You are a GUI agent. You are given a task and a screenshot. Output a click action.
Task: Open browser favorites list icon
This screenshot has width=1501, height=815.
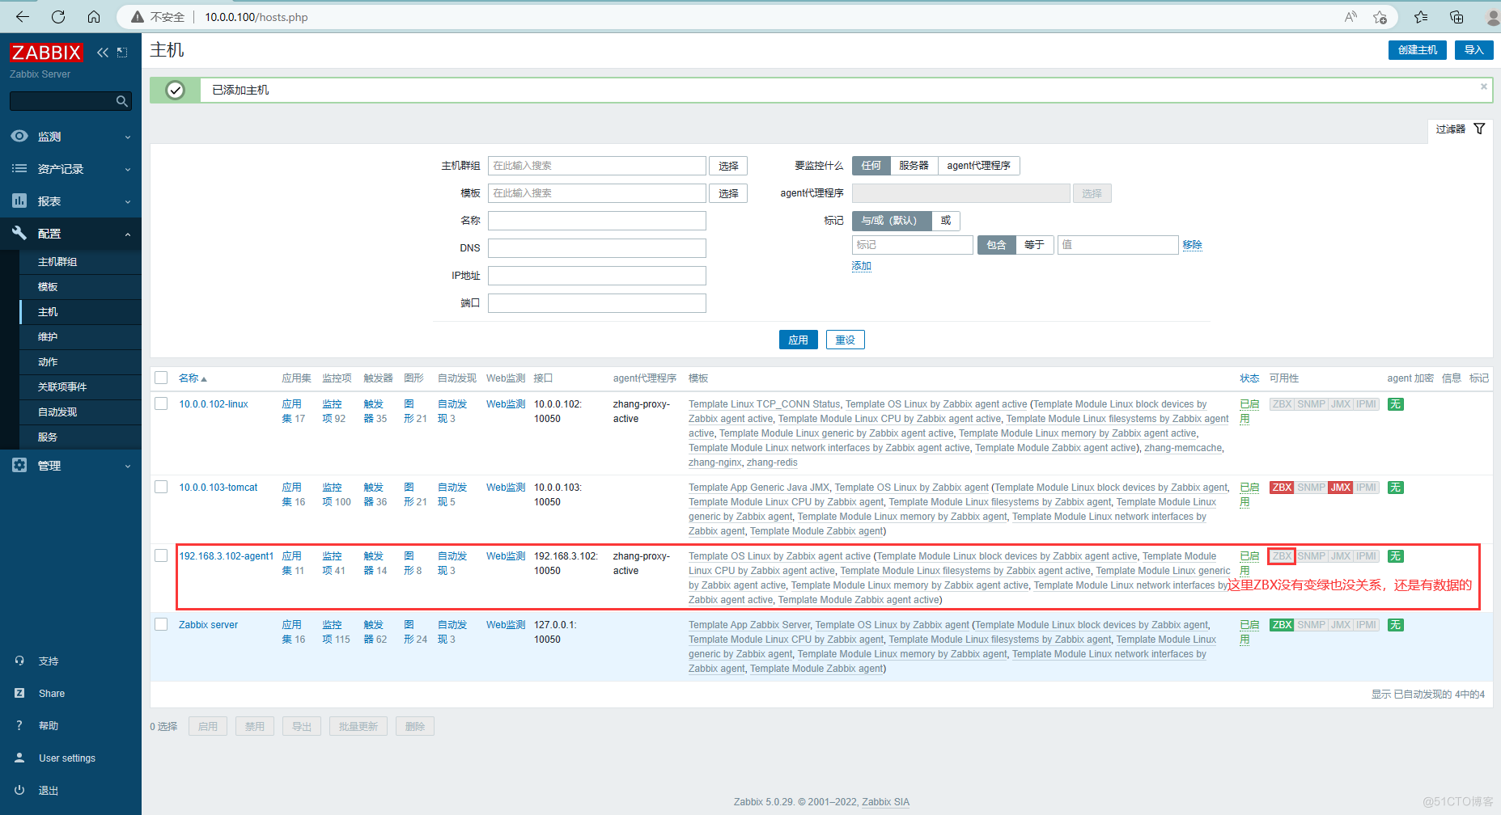coord(1421,17)
